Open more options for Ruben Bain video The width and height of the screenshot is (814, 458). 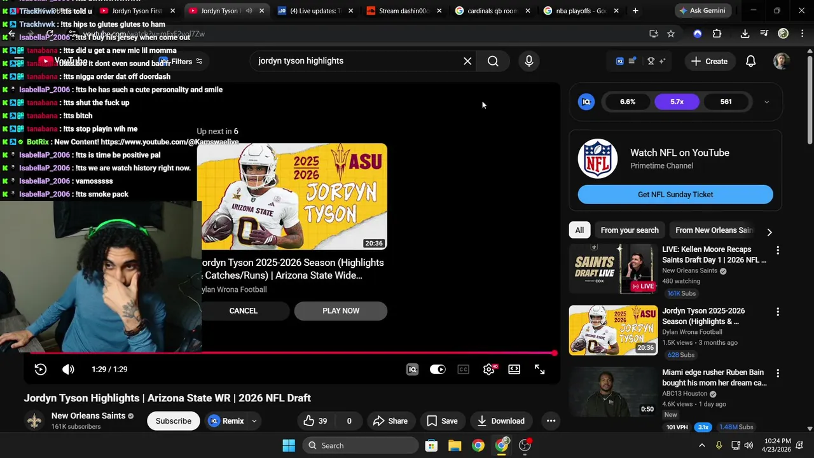coord(777,373)
